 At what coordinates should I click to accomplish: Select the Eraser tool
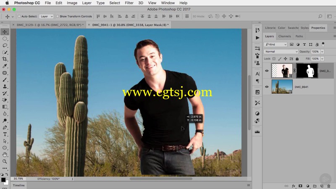point(5,100)
